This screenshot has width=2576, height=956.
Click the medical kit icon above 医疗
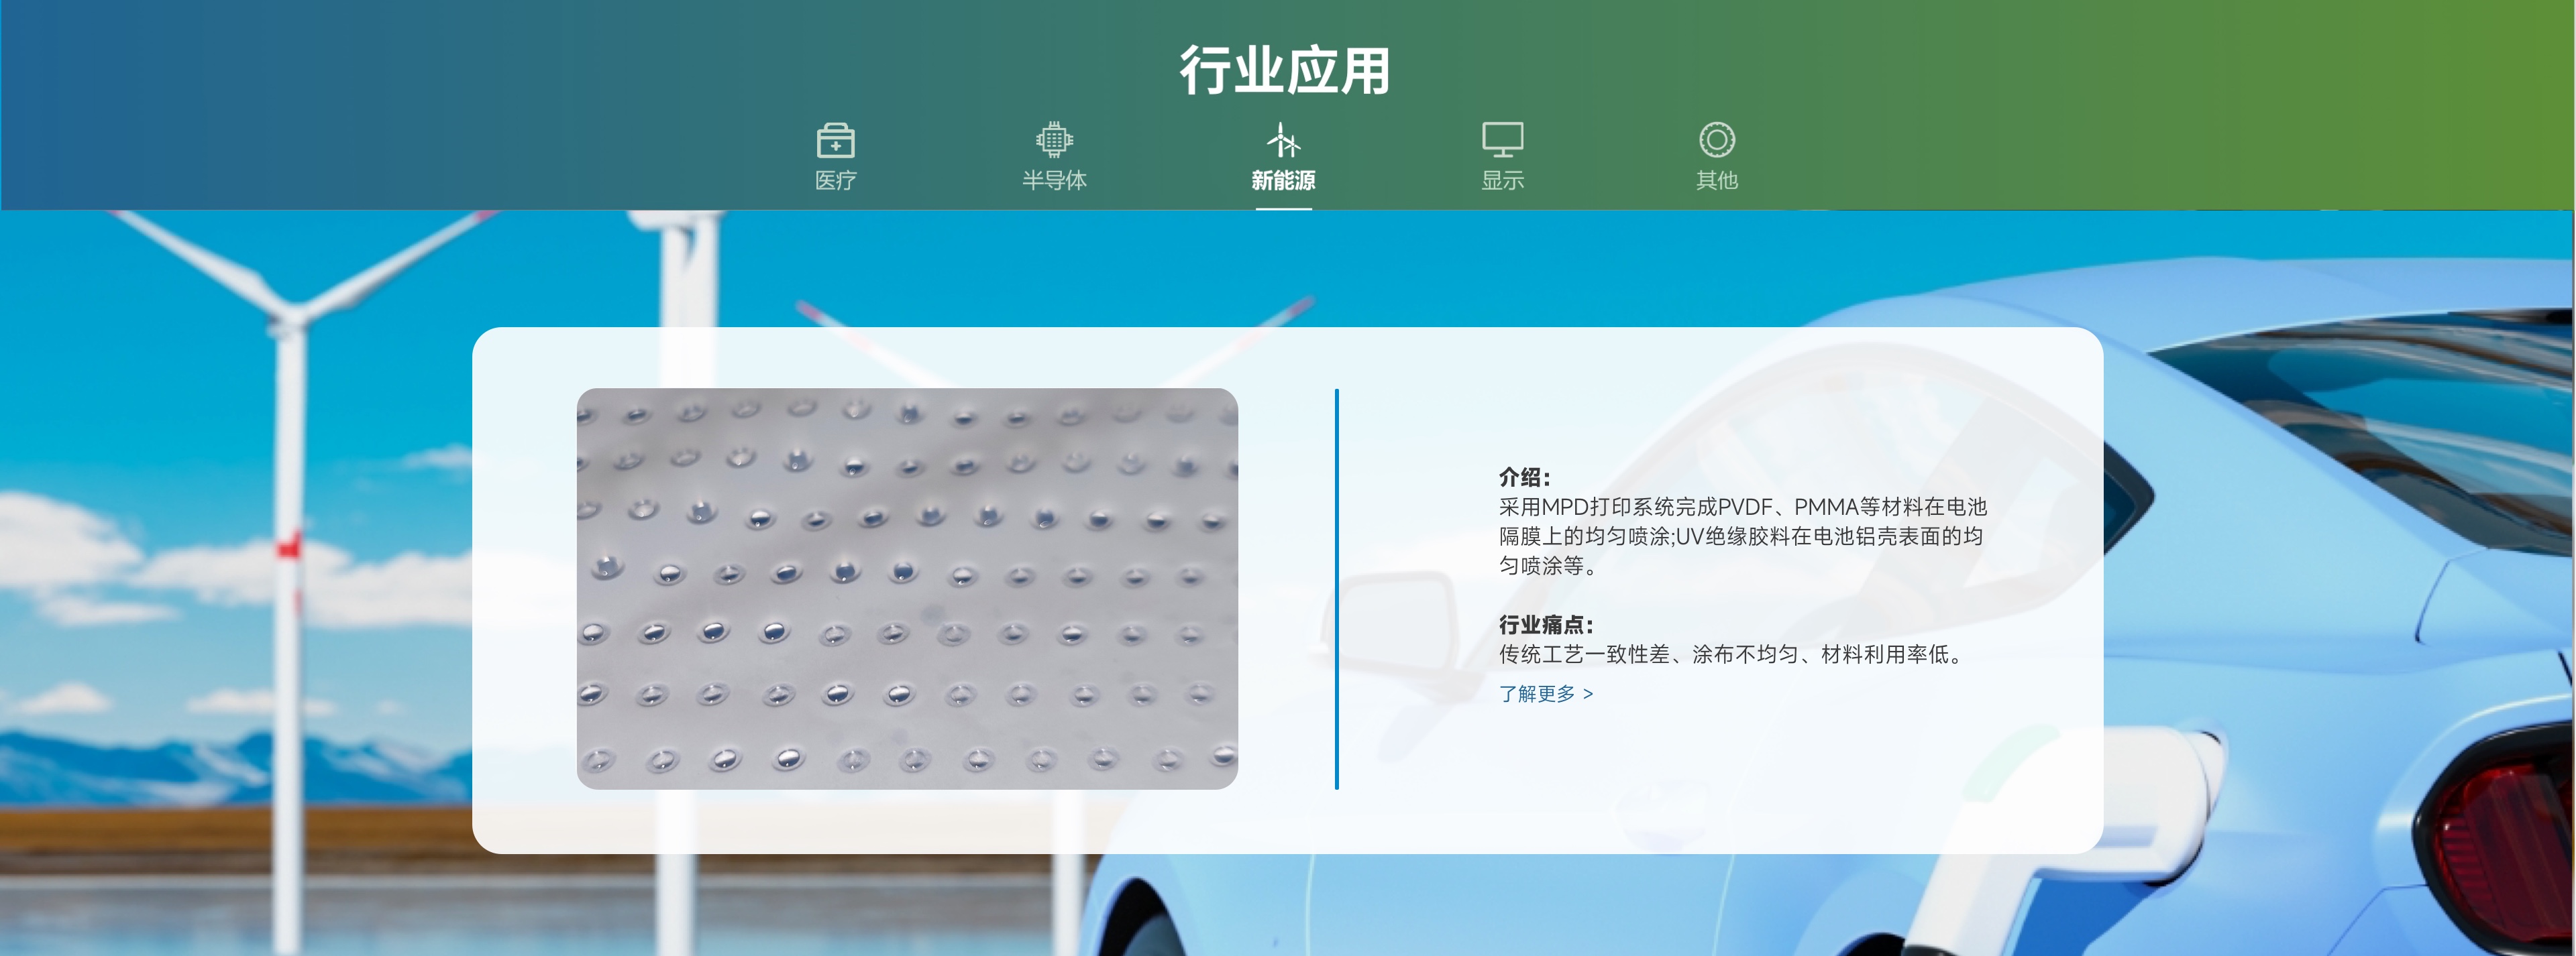coord(835,141)
